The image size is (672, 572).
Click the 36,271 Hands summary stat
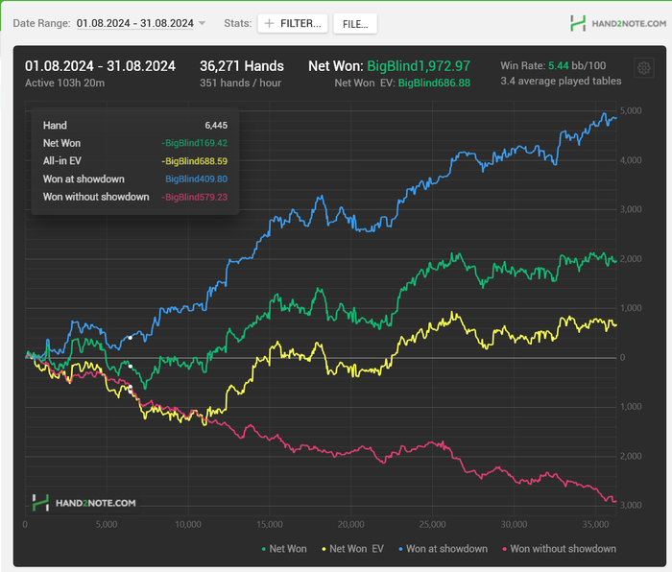(241, 66)
